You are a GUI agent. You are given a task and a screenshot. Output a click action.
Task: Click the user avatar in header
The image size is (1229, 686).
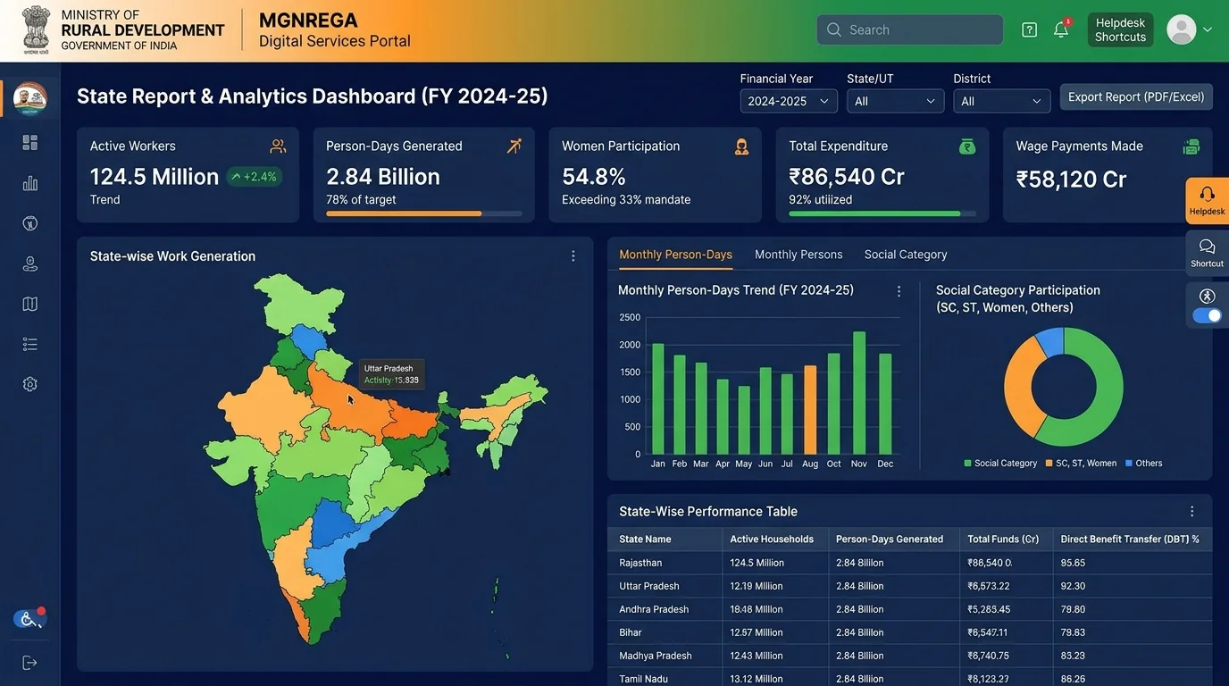point(1182,29)
